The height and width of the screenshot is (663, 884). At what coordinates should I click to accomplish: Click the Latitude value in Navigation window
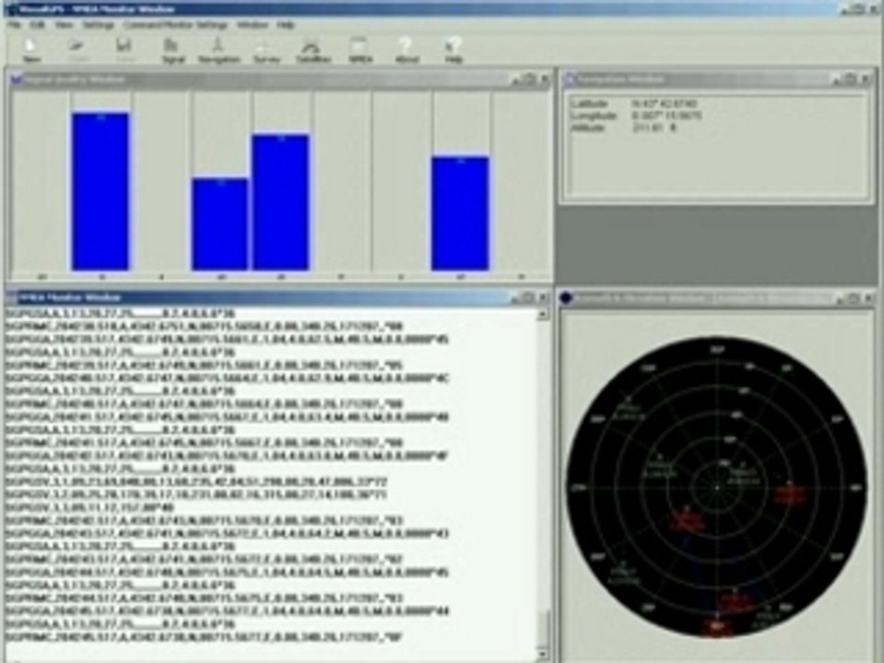tap(665, 104)
